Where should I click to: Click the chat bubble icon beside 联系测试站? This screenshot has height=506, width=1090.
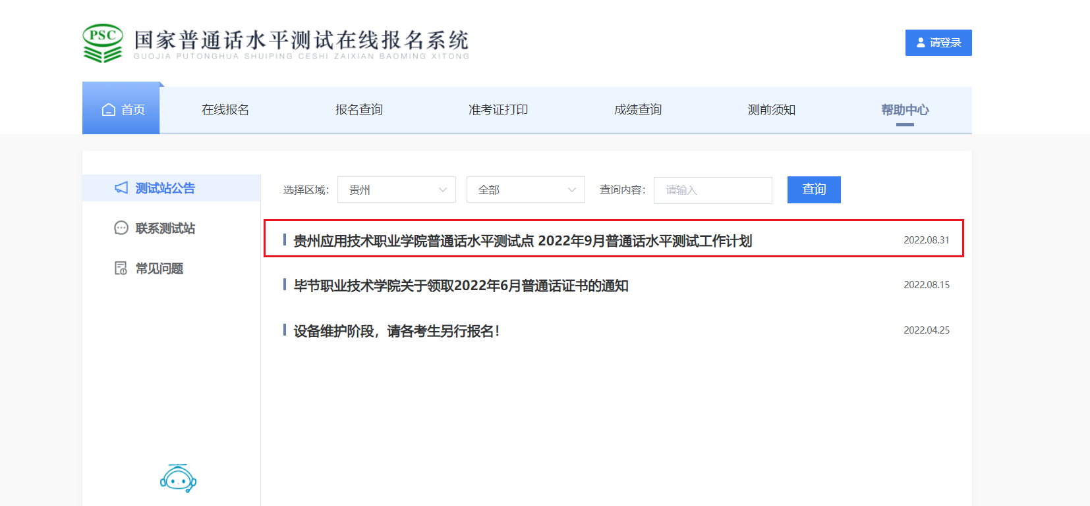click(121, 228)
